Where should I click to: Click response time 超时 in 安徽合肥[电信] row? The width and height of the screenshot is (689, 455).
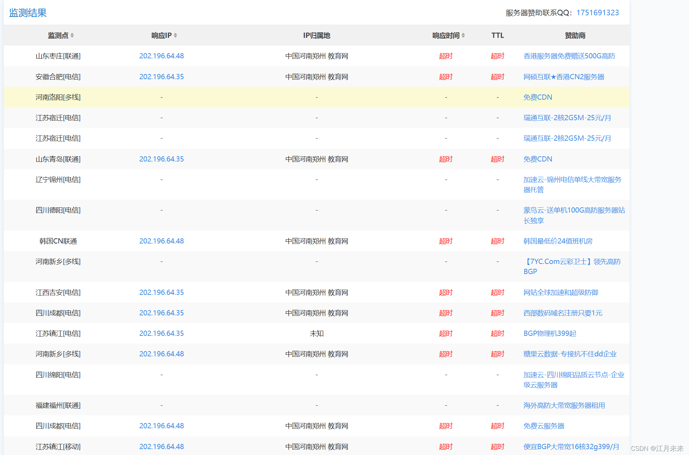pos(446,77)
